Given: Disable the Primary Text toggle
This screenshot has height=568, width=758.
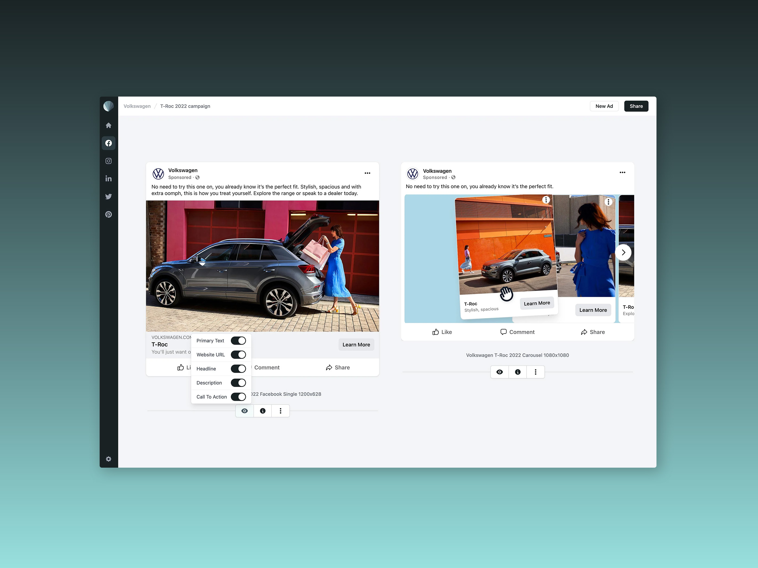Looking at the screenshot, I should [x=238, y=341].
